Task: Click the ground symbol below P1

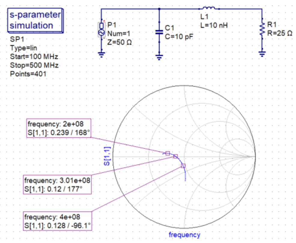Action: 102,55
